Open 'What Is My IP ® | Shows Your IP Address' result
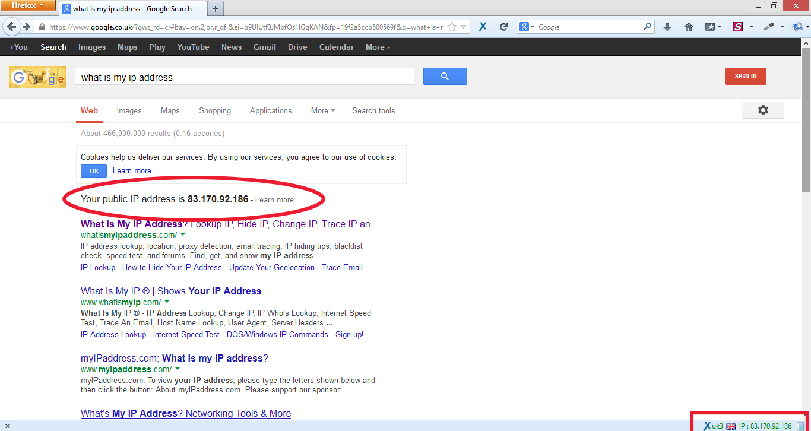Viewport: 811px width, 431px height. coord(172,291)
